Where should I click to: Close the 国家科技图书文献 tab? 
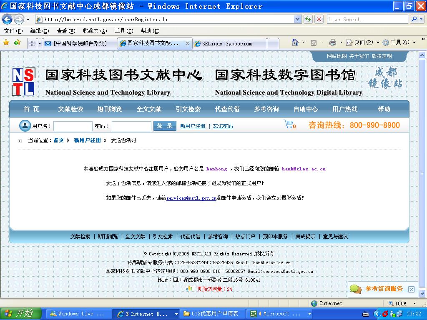click(x=187, y=43)
